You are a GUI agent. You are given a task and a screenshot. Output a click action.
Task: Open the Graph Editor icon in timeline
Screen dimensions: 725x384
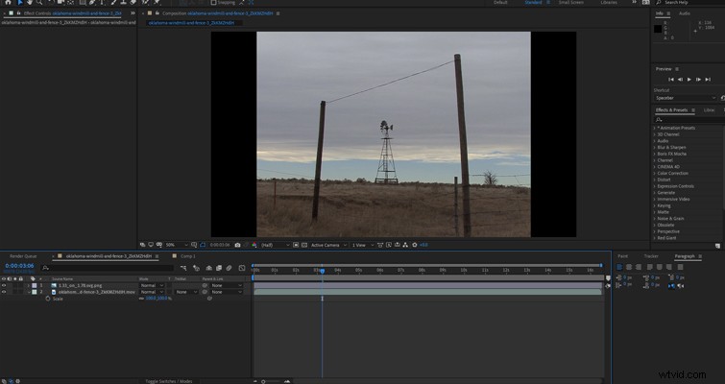point(242,268)
